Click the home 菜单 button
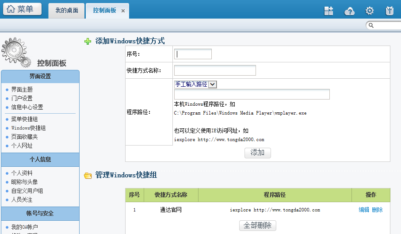 (x=22, y=9)
